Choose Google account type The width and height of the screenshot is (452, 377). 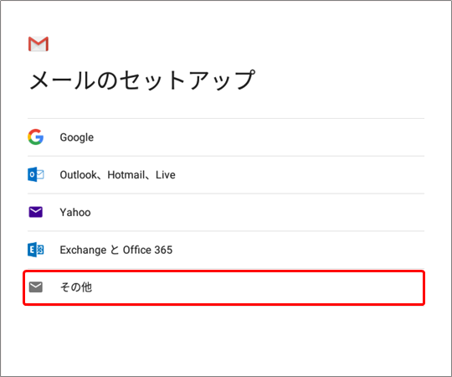(x=226, y=137)
